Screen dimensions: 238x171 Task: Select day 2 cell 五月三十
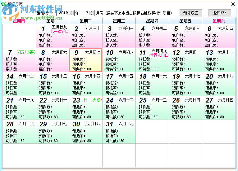pos(86,36)
